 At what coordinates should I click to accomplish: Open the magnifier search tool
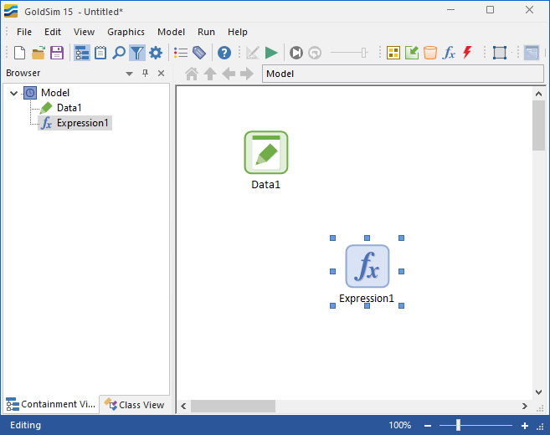[119, 53]
